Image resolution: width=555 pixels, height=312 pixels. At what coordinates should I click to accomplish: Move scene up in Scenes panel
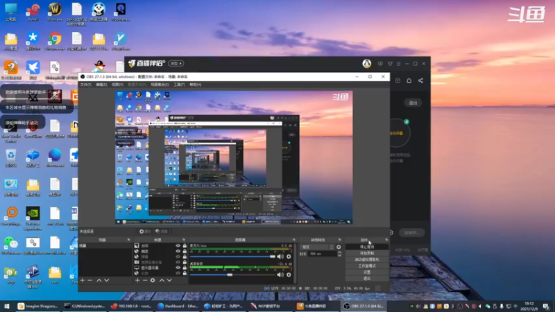click(x=99, y=280)
